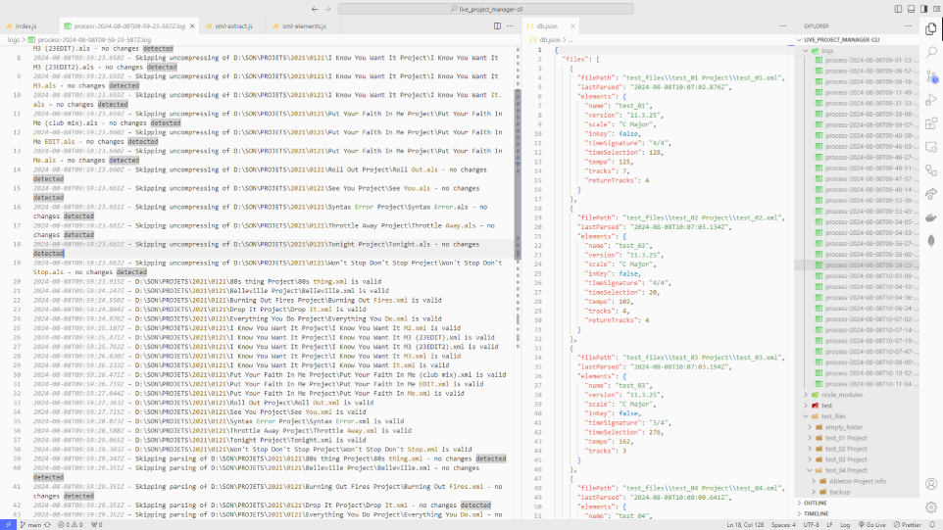
Task: Click the Log language mode status item
Action: pos(845,524)
